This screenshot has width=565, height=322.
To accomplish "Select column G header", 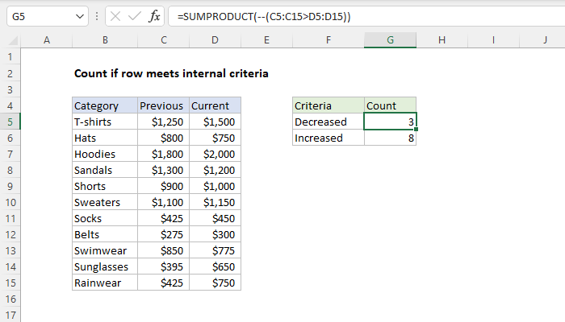I will 391,39.
